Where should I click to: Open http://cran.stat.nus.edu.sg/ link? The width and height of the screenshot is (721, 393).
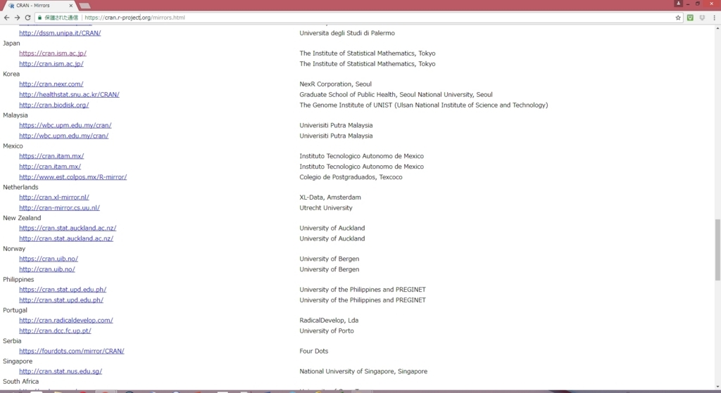(x=61, y=371)
